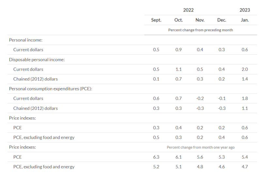Click January PCE current dollars value 1.8
The height and width of the screenshot is (175, 261).
point(245,98)
